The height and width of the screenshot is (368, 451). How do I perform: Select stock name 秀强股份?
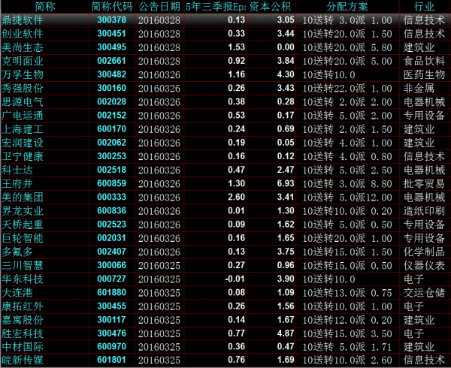(x=23, y=88)
